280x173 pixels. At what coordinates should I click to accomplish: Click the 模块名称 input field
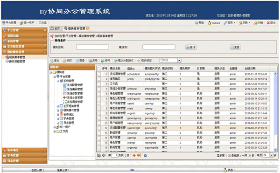click(x=92, y=47)
